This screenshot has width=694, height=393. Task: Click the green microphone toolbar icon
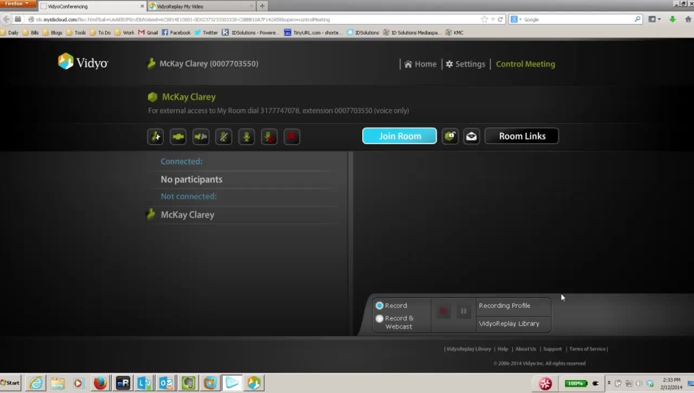[x=247, y=137]
